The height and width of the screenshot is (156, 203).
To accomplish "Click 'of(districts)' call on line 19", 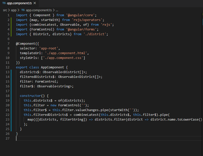I will click(71, 100).
